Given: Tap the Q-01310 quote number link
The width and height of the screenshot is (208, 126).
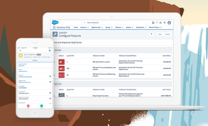Looking at the screenshot, I should click(x=21, y=66).
